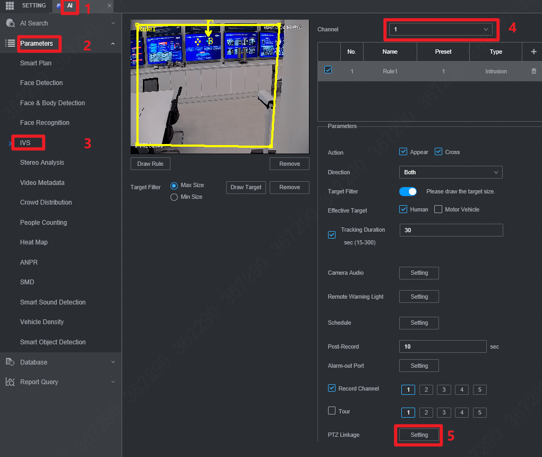The height and width of the screenshot is (457, 542).
Task: Click the Draw Target button
Action: point(246,187)
